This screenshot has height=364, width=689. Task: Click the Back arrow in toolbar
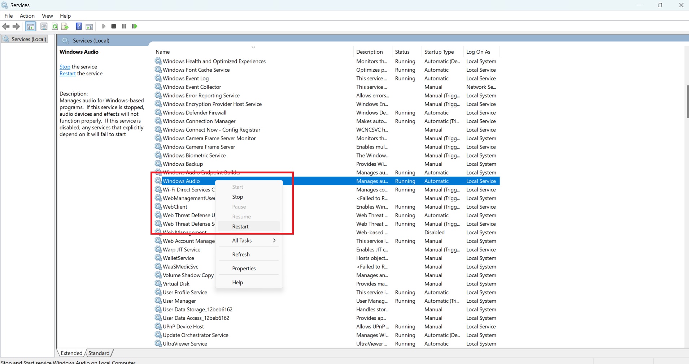click(6, 26)
